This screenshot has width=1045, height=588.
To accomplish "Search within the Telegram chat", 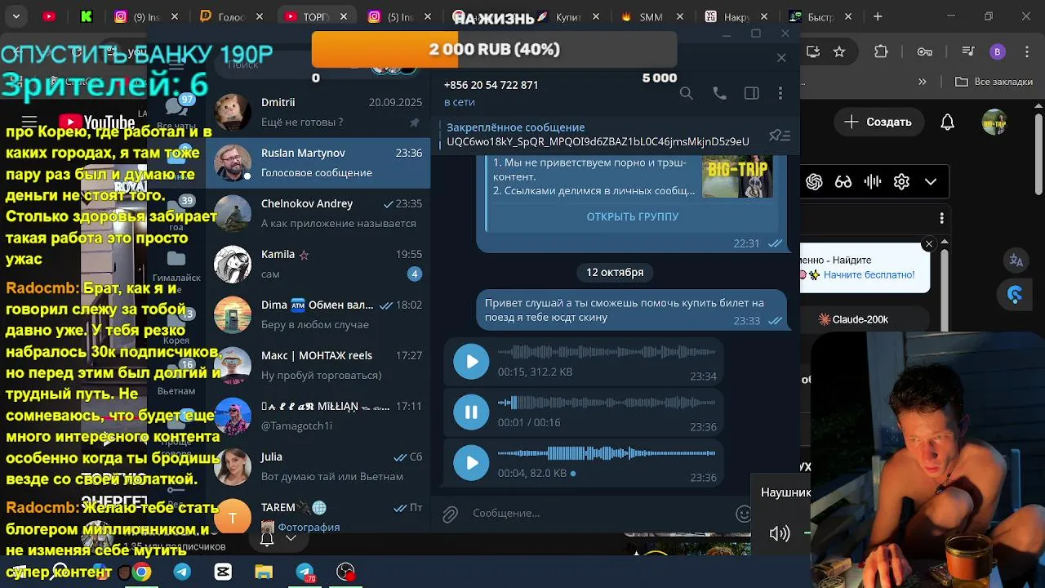I will (687, 94).
